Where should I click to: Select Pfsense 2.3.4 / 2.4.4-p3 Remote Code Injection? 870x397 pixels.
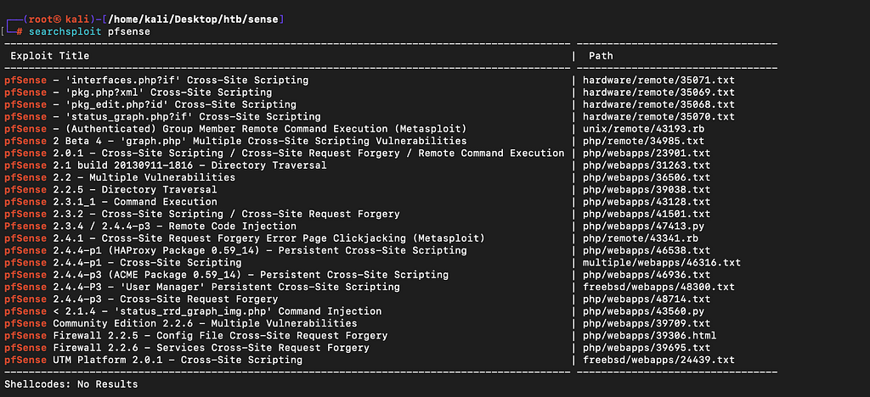[x=150, y=226]
